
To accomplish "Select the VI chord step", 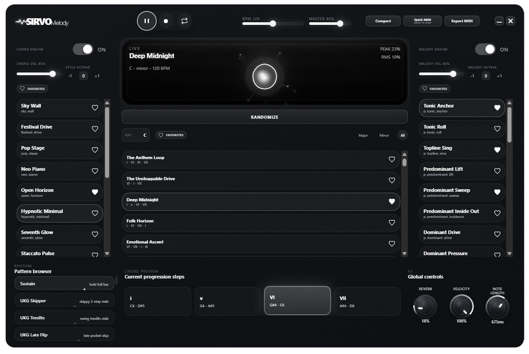I will click(298, 301).
